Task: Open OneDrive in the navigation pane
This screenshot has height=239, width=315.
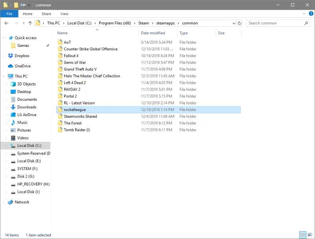Action: [22, 66]
